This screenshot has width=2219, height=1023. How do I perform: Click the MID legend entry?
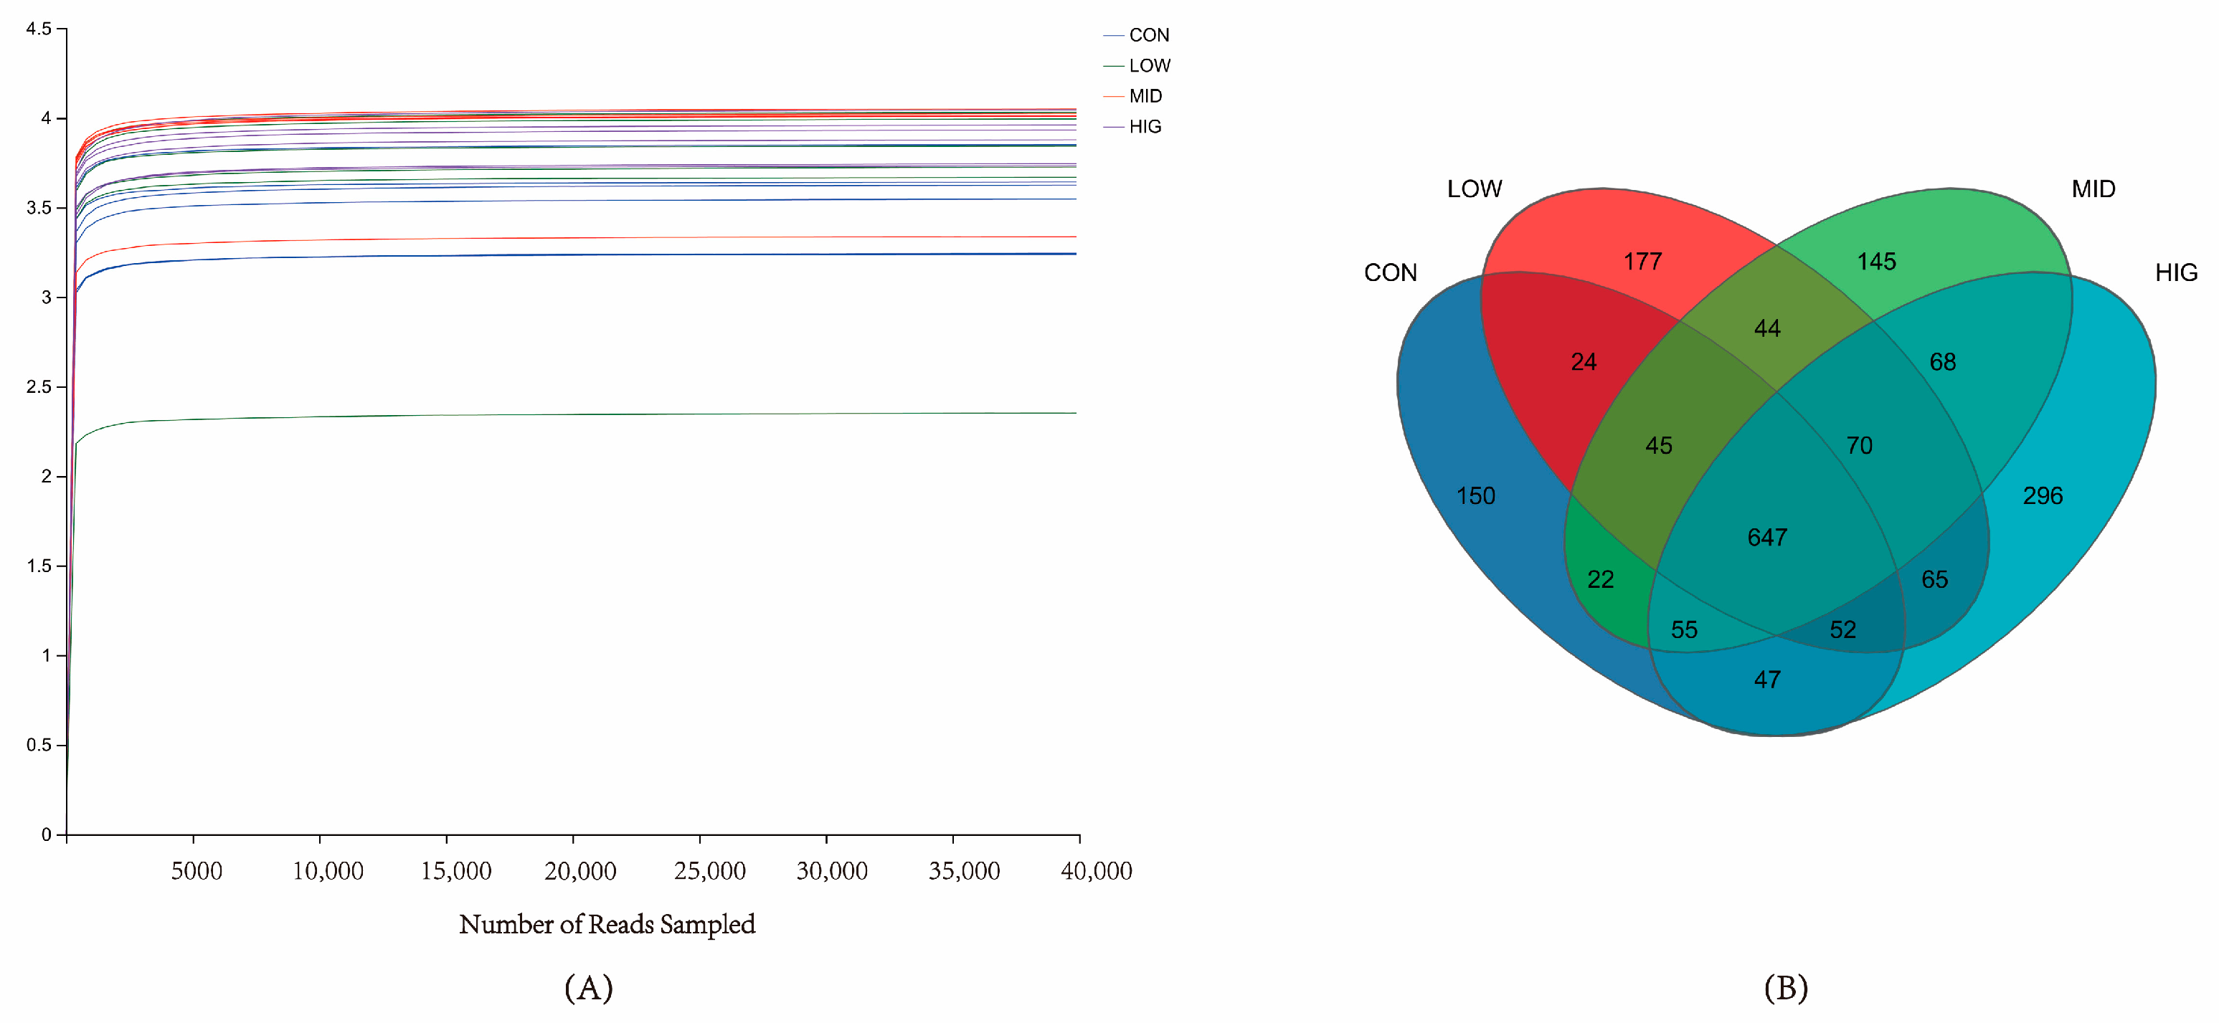1145,95
